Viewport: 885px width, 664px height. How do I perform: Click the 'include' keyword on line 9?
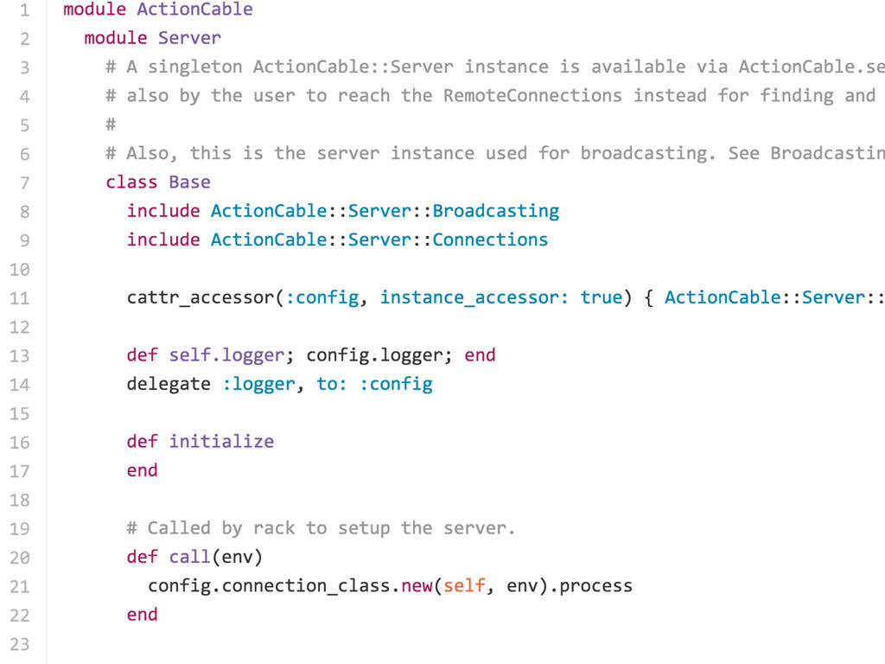[x=163, y=239]
